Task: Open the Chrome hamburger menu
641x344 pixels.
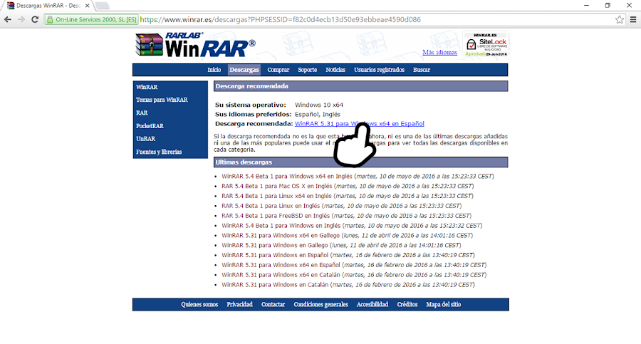Action: tap(633, 19)
